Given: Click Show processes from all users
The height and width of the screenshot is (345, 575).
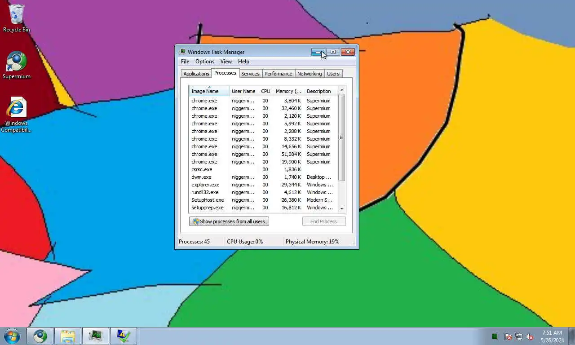Looking at the screenshot, I should (x=229, y=221).
